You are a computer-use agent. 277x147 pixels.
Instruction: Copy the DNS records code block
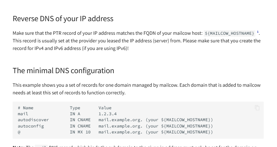(257, 108)
